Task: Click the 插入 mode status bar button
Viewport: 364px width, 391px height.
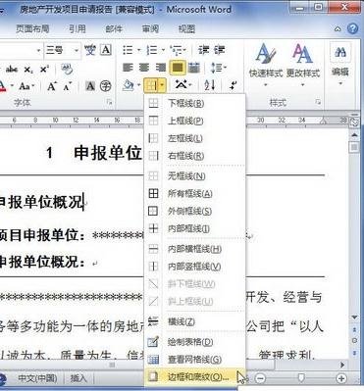Action: click(78, 378)
